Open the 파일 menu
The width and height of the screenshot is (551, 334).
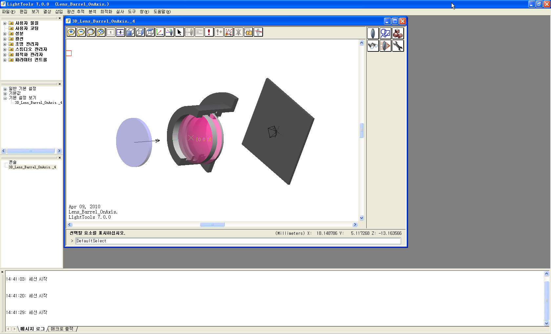tap(9, 11)
